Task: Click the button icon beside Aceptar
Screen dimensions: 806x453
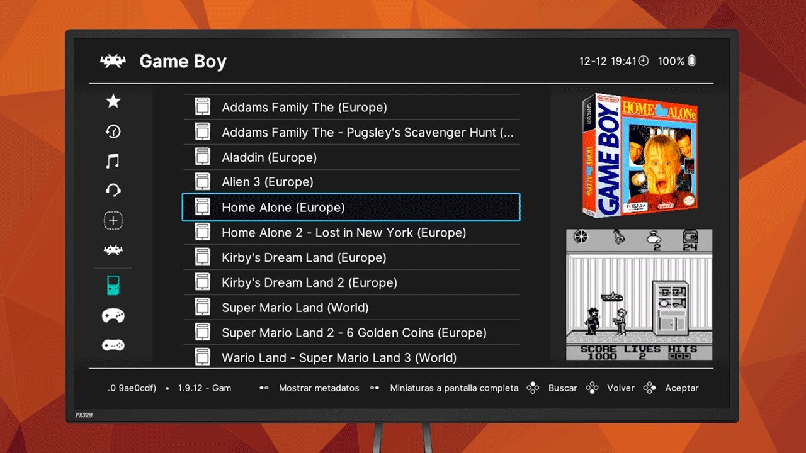Action: [x=650, y=388]
